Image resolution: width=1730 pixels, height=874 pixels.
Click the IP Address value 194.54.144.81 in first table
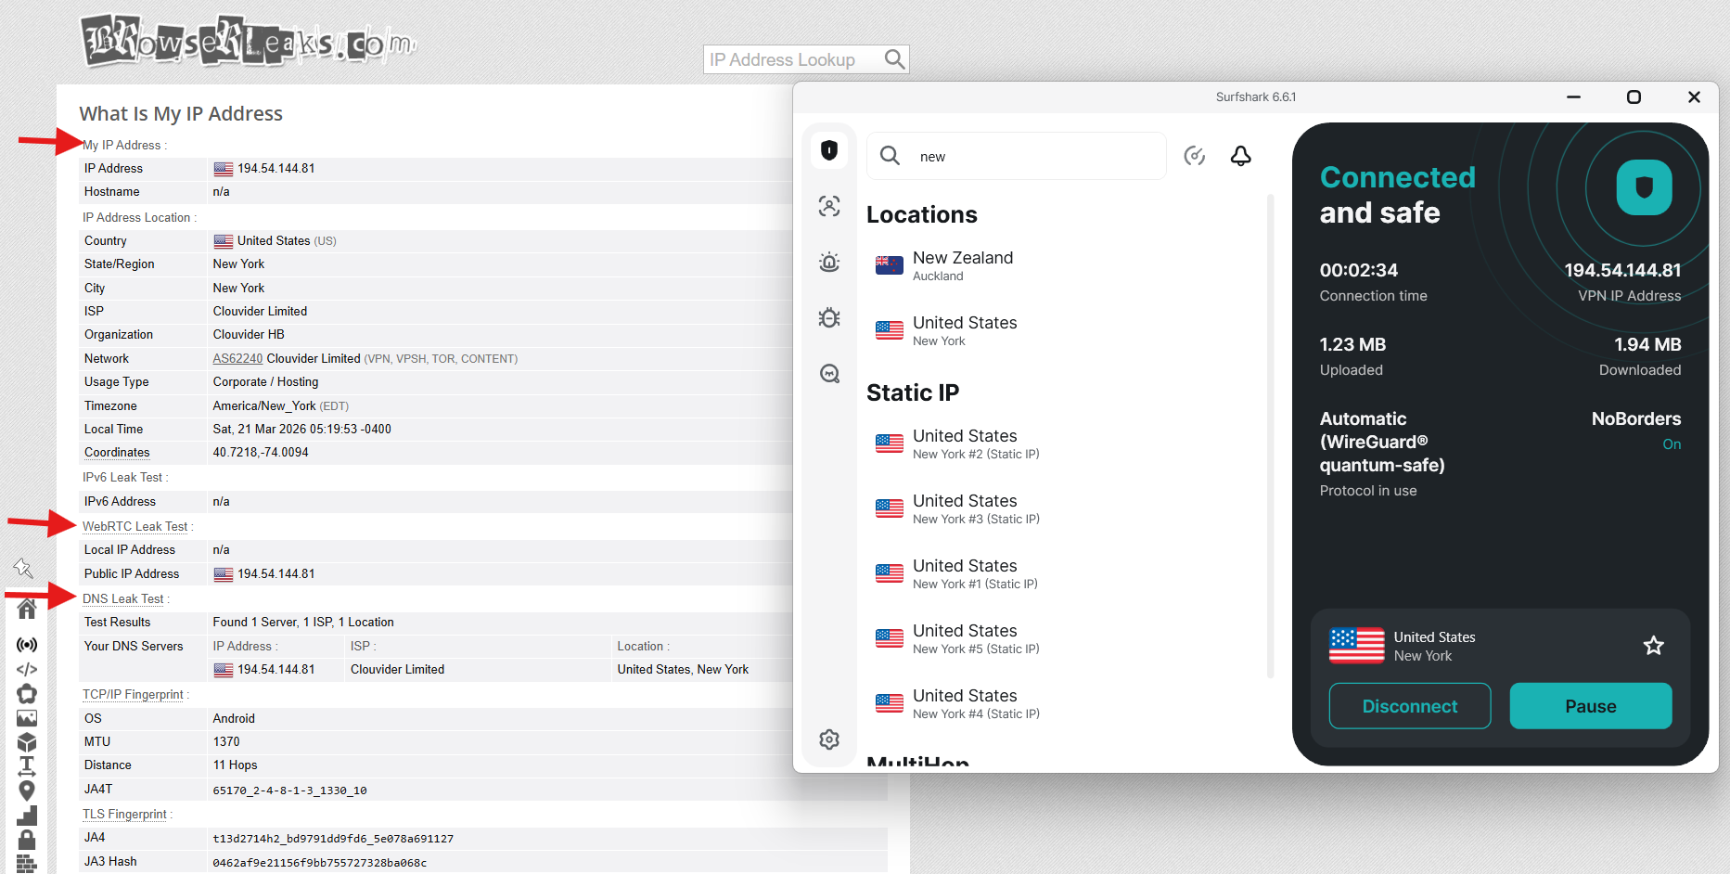coord(276,168)
